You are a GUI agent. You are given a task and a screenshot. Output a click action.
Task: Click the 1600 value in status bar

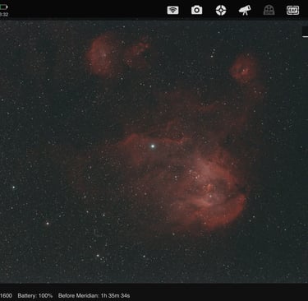coord(6,296)
